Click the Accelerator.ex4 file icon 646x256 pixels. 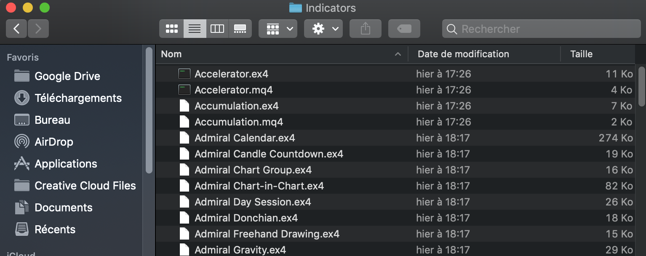184,74
